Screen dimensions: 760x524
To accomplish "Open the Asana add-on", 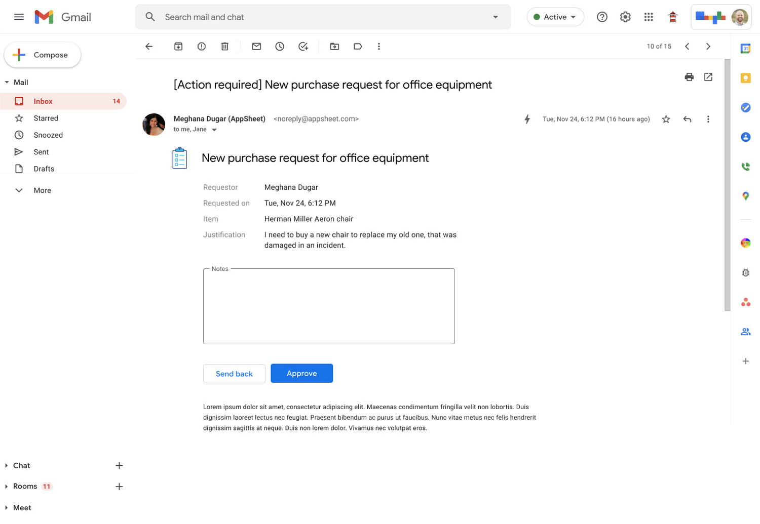I will pos(745,302).
